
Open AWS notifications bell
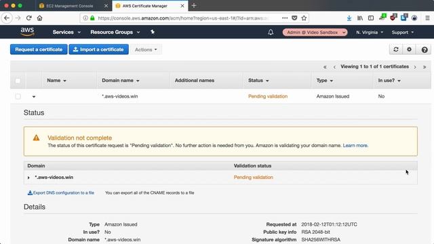pyautogui.click(x=271, y=32)
